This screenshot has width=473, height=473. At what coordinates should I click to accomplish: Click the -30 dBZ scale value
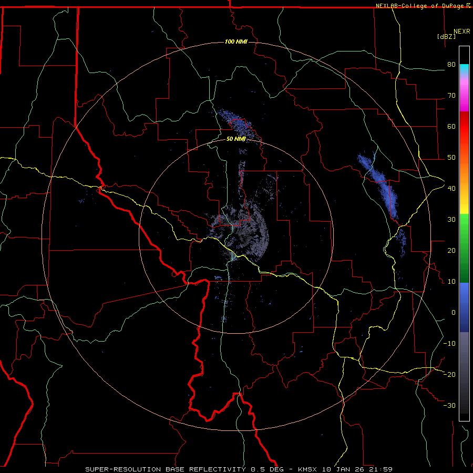(x=449, y=405)
